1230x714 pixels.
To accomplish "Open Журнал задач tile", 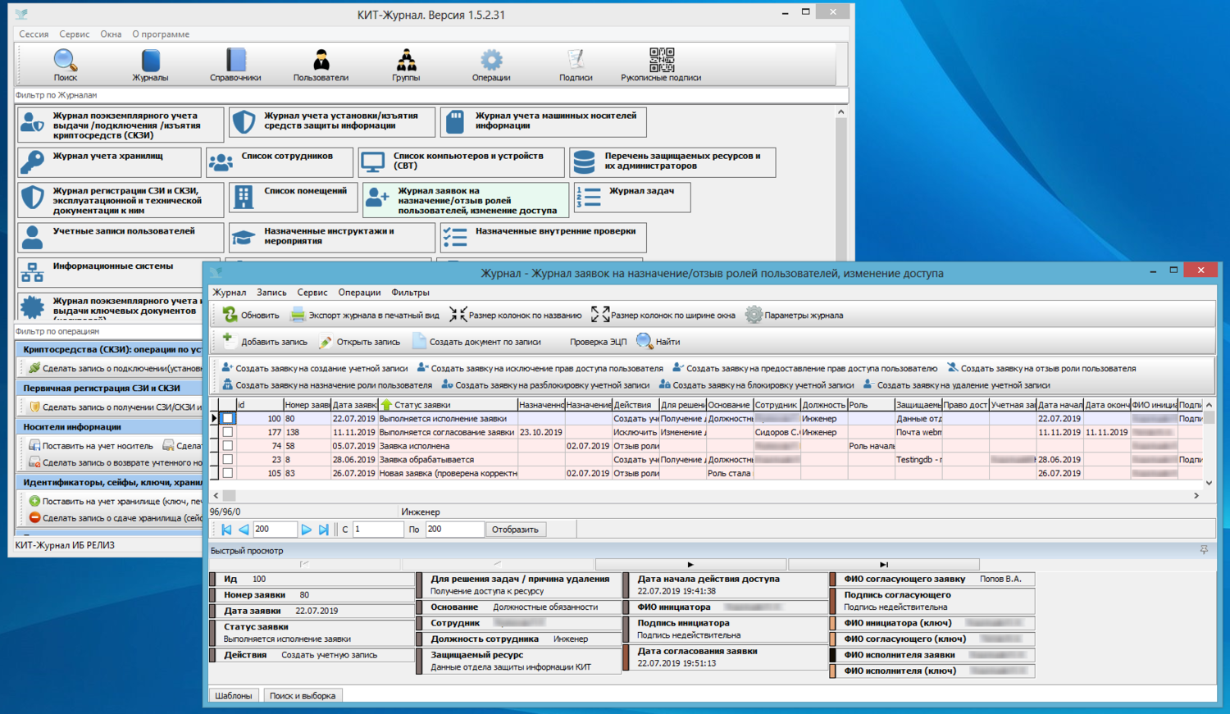I will (632, 198).
